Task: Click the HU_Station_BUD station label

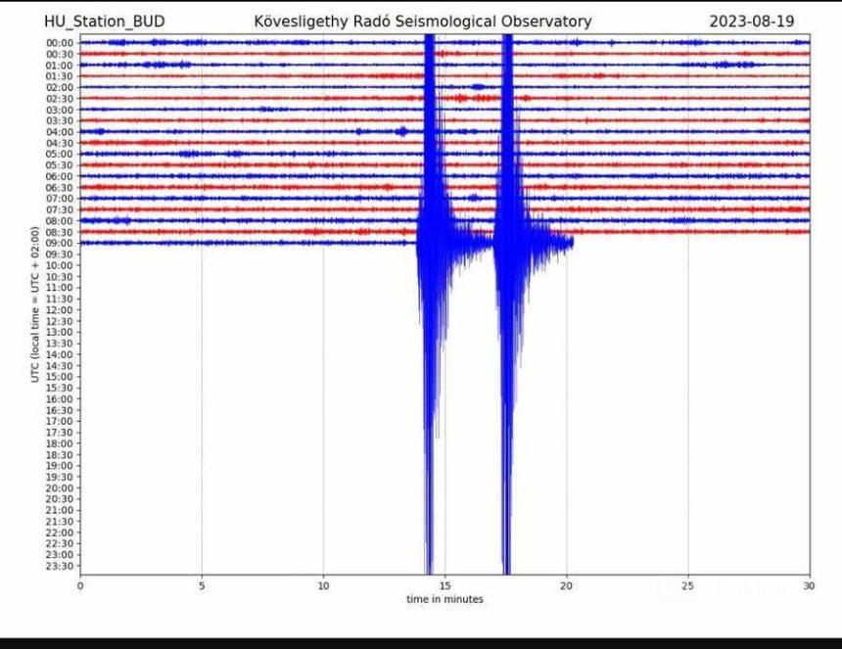Action: pyautogui.click(x=104, y=22)
